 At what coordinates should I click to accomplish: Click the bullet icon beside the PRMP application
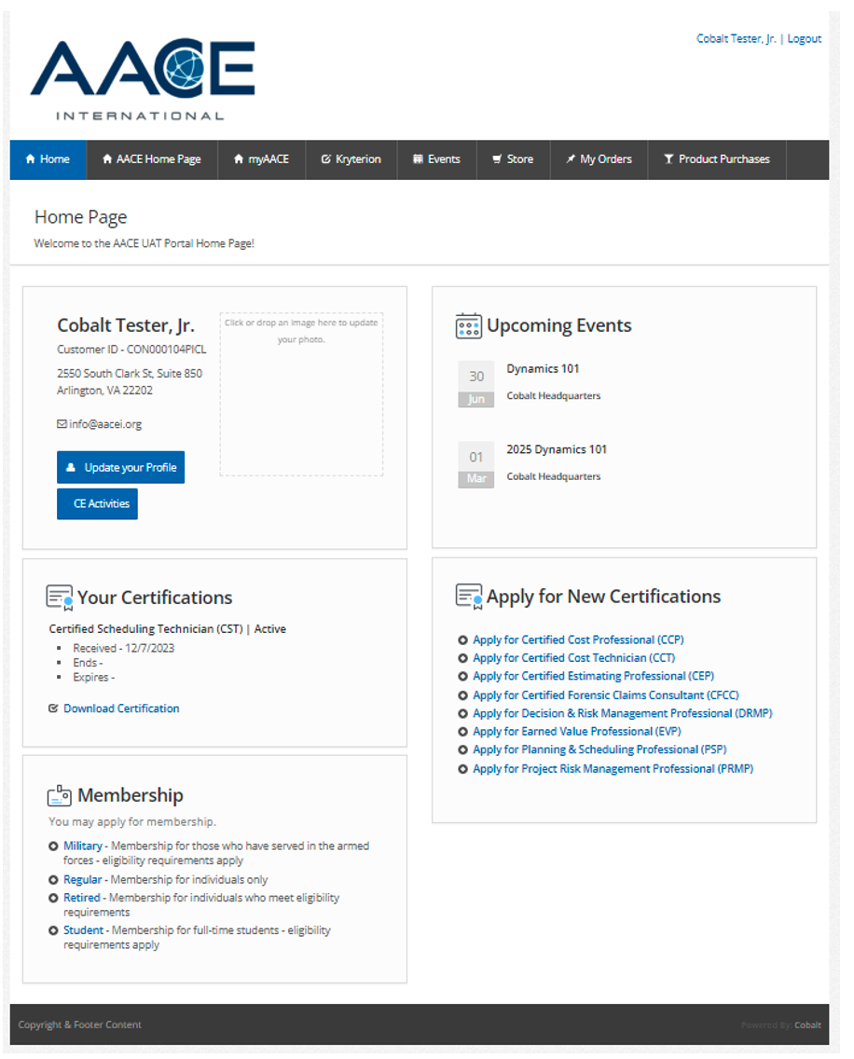tap(462, 769)
